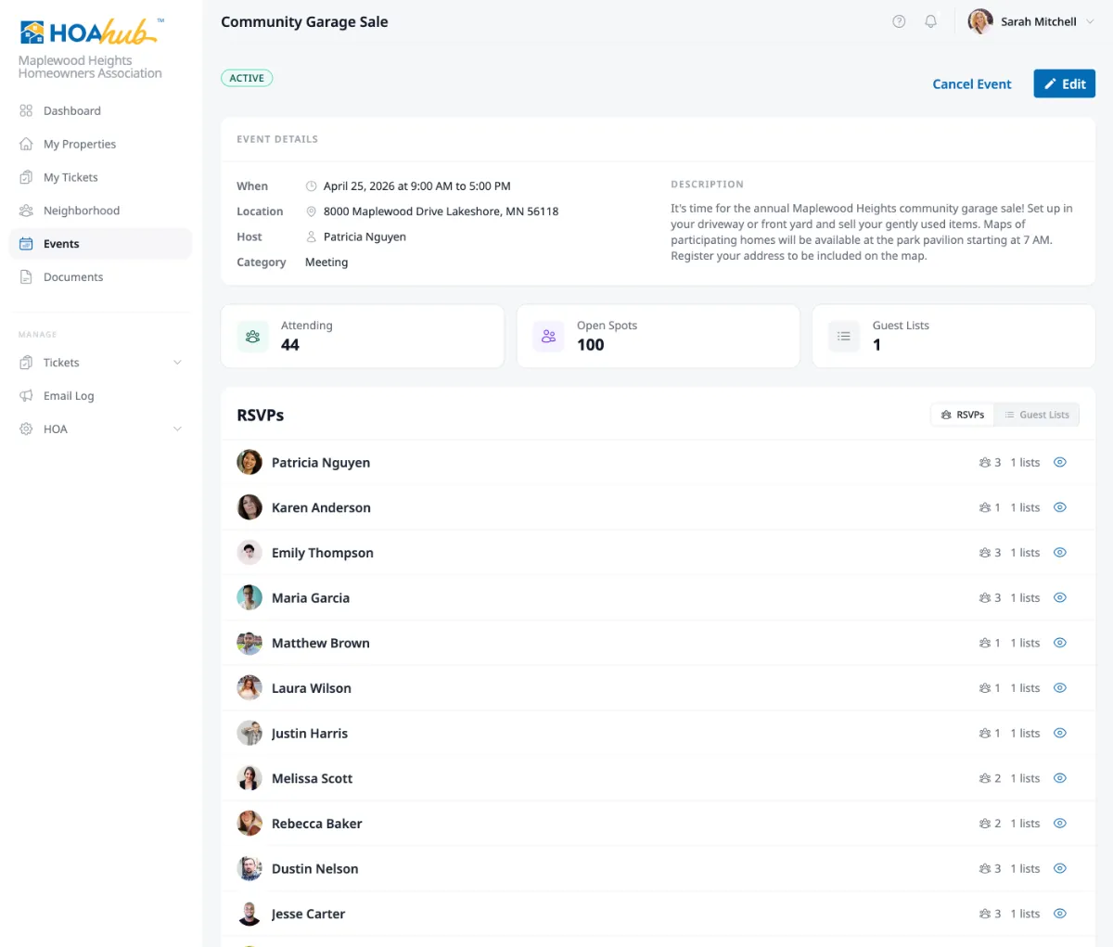Reveal Jesse Carter's RSVP using the eye icon

1059,914
